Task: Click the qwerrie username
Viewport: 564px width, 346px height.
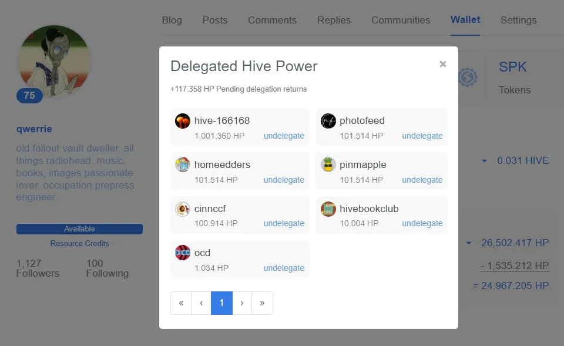Action: click(34, 129)
